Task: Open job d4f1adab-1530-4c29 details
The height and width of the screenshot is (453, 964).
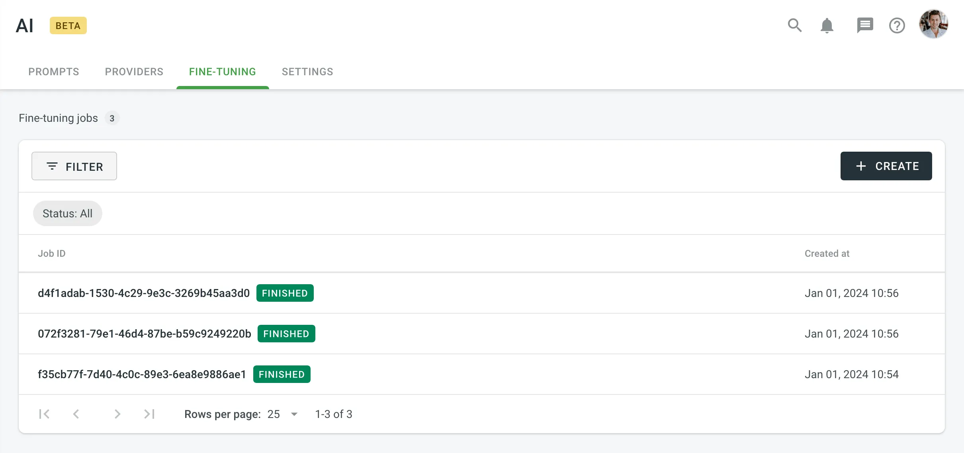Action: 145,293
